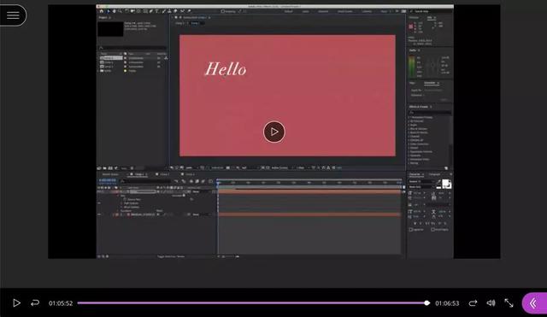Enter fullscreen with the expand arrows icon

click(509, 303)
